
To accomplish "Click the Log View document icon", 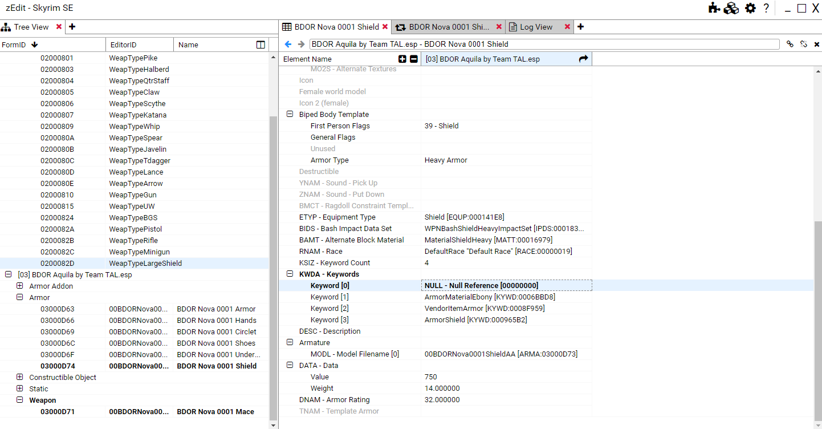I will pyautogui.click(x=513, y=27).
